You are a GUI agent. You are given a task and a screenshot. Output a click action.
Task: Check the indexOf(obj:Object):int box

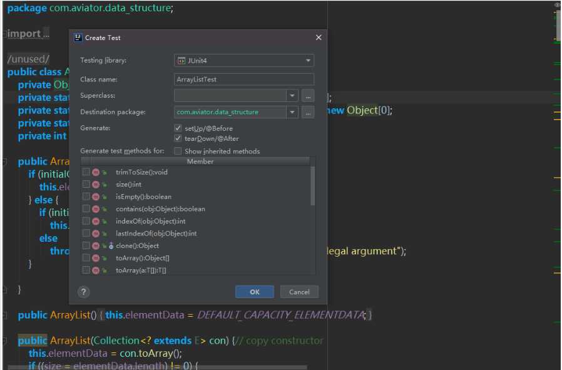tap(86, 221)
